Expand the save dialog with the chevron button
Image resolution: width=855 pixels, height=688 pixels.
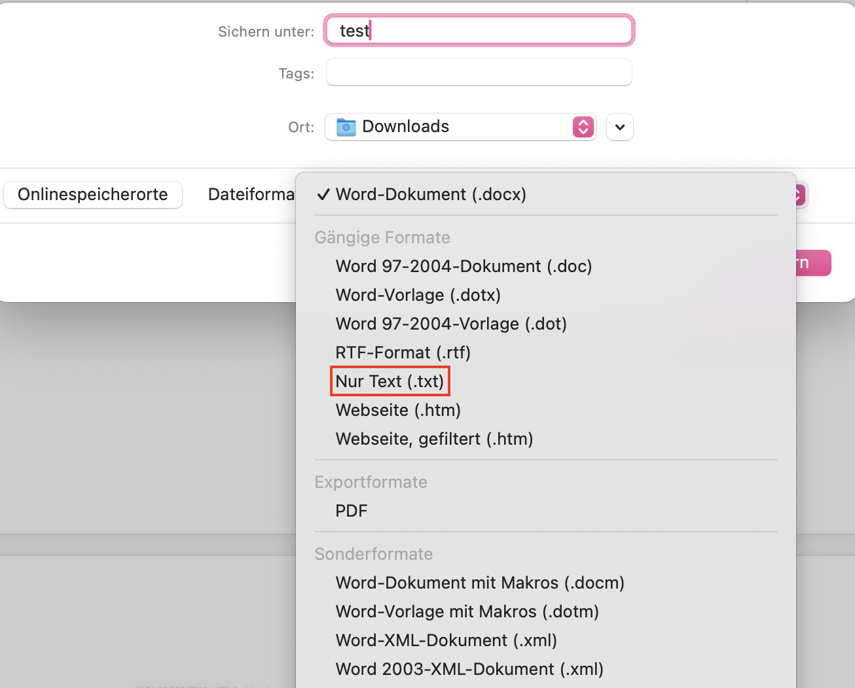pos(620,127)
